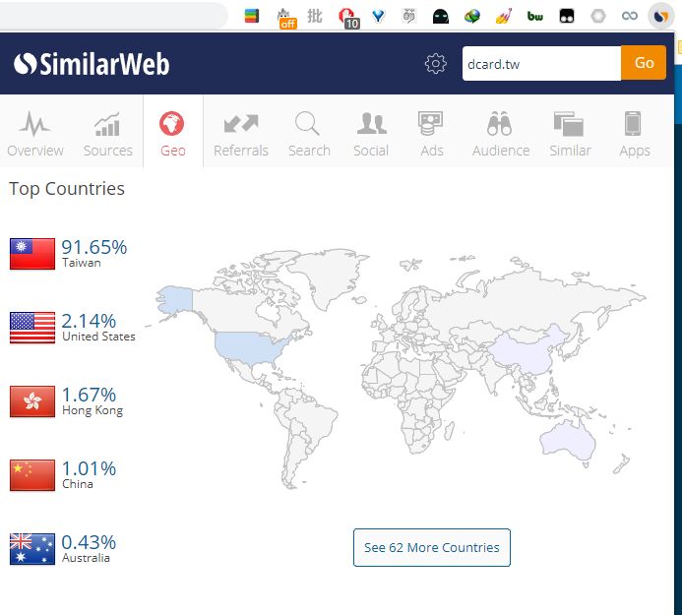The width and height of the screenshot is (682, 615).
Task: Go to the Search tab
Action: pos(309,133)
